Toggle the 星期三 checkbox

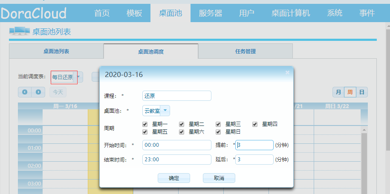click(x=218, y=124)
